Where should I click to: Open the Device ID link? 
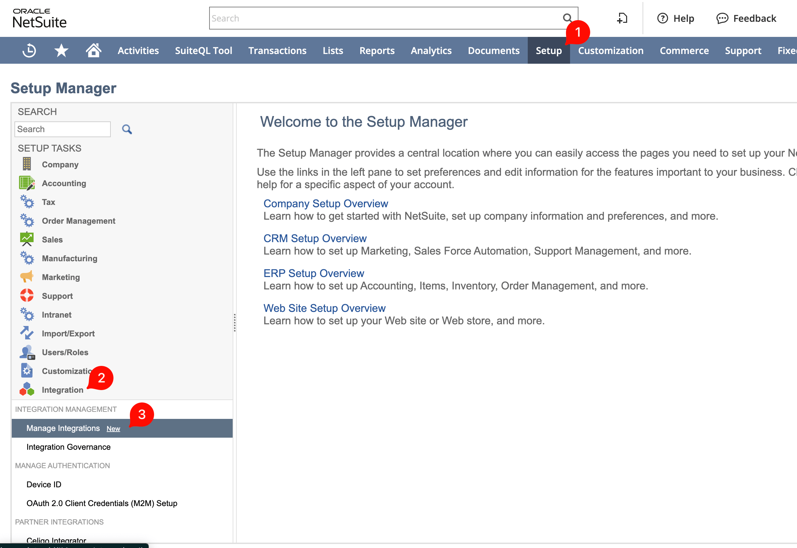pyautogui.click(x=44, y=485)
